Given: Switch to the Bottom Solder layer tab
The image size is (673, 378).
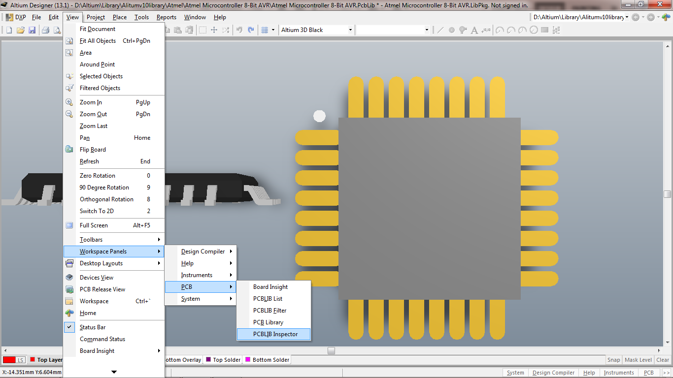Looking at the screenshot, I should pyautogui.click(x=267, y=360).
